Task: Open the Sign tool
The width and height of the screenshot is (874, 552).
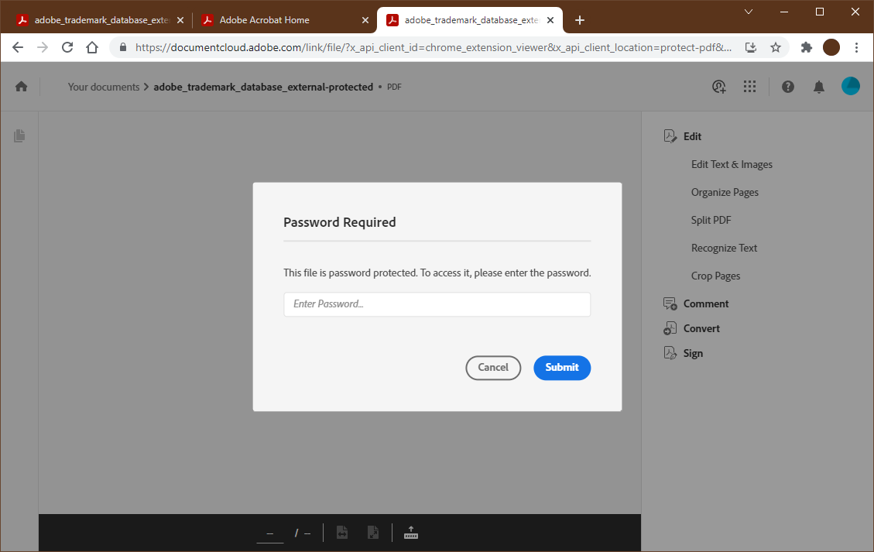Action: (x=692, y=352)
